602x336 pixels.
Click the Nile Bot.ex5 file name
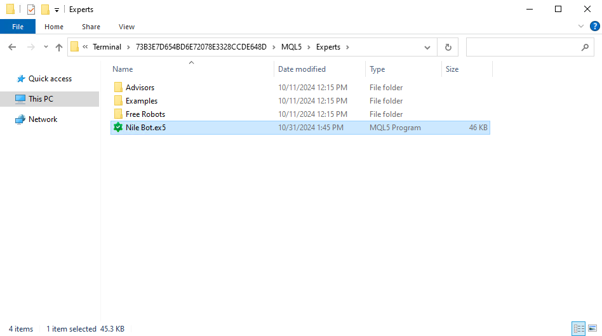pyautogui.click(x=146, y=128)
